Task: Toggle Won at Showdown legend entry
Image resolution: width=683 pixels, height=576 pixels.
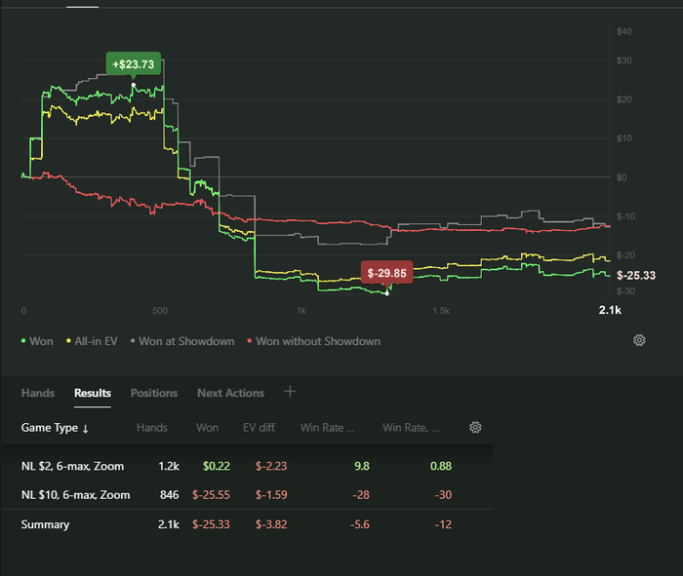Action: click(182, 341)
